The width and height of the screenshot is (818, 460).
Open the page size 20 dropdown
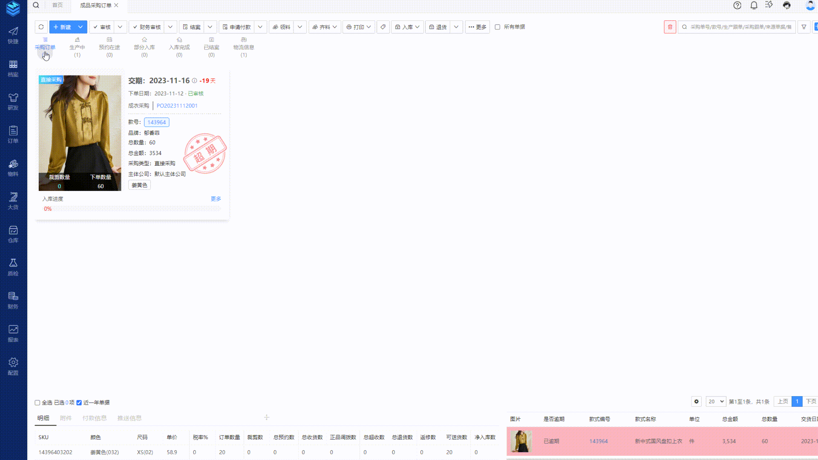[x=716, y=401]
